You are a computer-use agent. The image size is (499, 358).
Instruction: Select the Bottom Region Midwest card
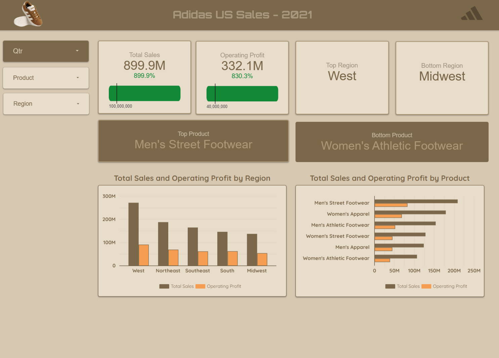(x=442, y=78)
